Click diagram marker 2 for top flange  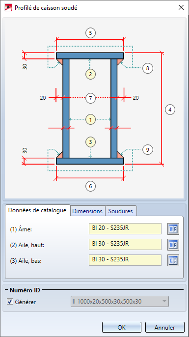pyautogui.click(x=90, y=74)
